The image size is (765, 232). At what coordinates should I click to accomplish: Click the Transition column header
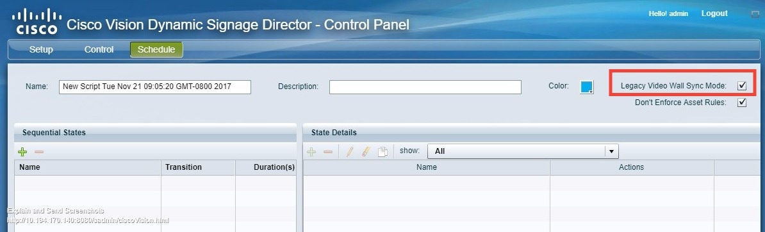click(x=198, y=167)
